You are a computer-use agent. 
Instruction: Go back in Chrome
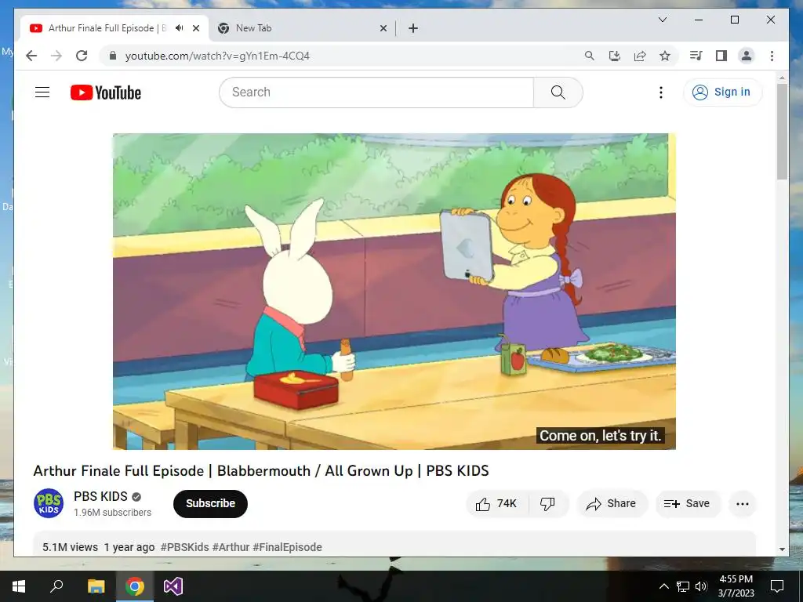click(31, 56)
